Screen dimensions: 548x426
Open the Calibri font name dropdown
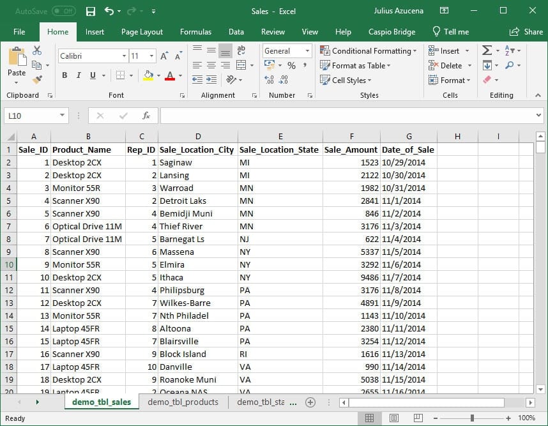[124, 56]
